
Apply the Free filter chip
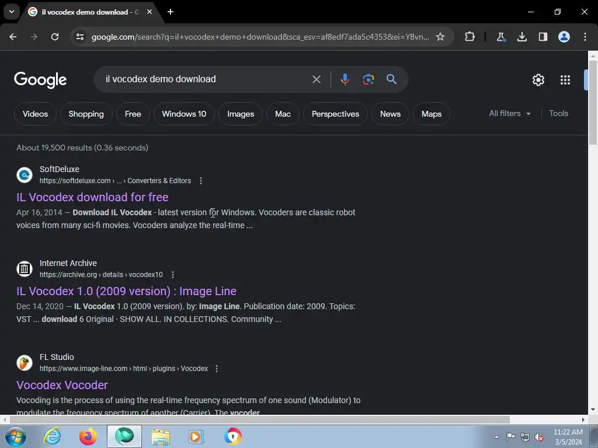pos(133,114)
